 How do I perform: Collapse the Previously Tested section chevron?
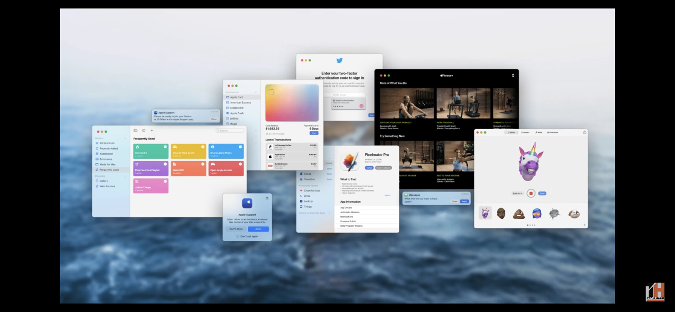coord(330,186)
